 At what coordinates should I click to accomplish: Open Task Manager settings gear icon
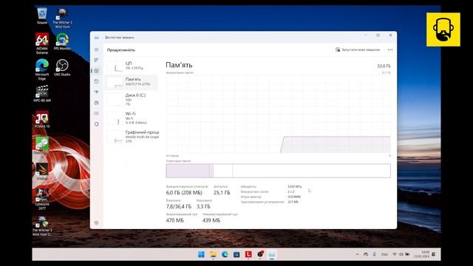(97, 222)
